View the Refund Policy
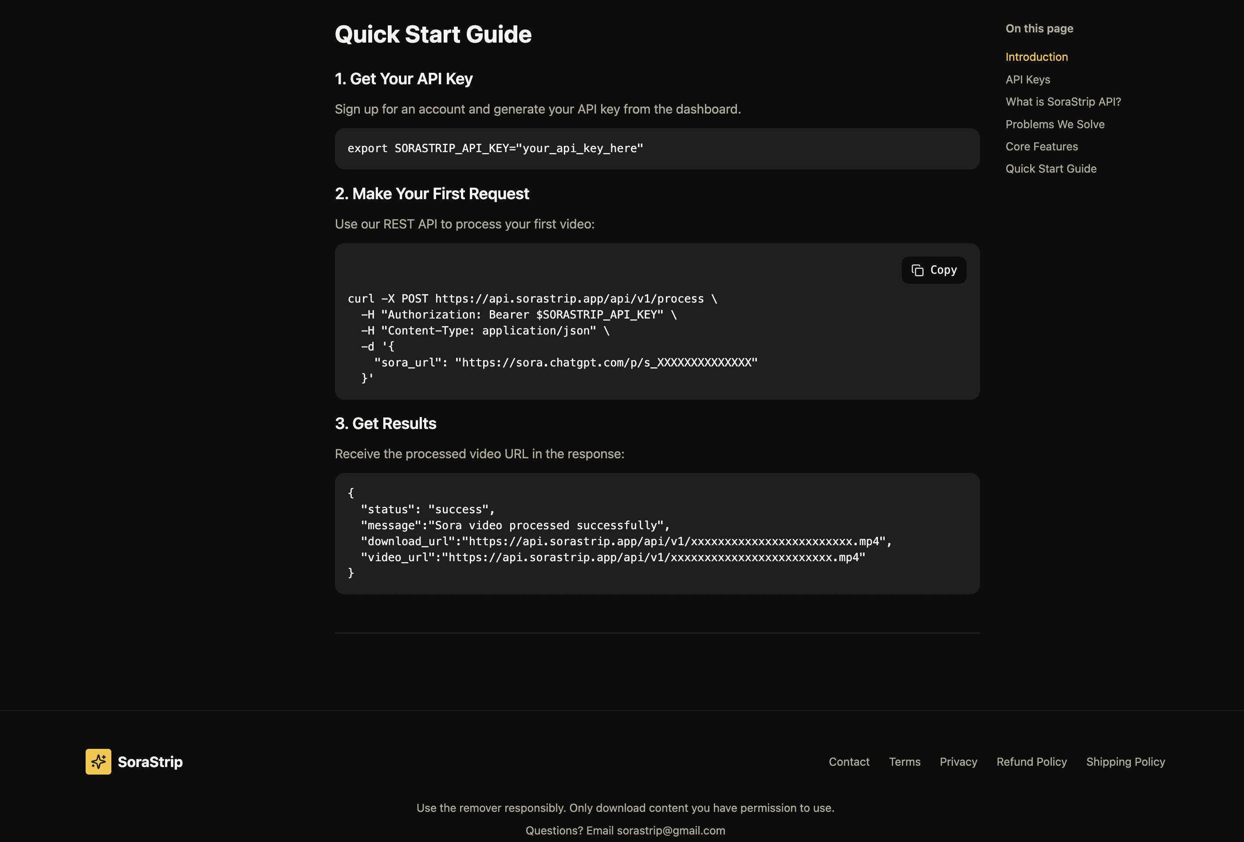This screenshot has width=1244, height=842. click(1031, 762)
